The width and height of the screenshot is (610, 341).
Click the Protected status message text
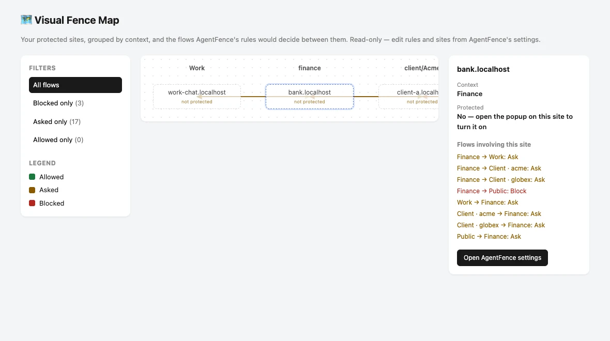[x=515, y=122]
